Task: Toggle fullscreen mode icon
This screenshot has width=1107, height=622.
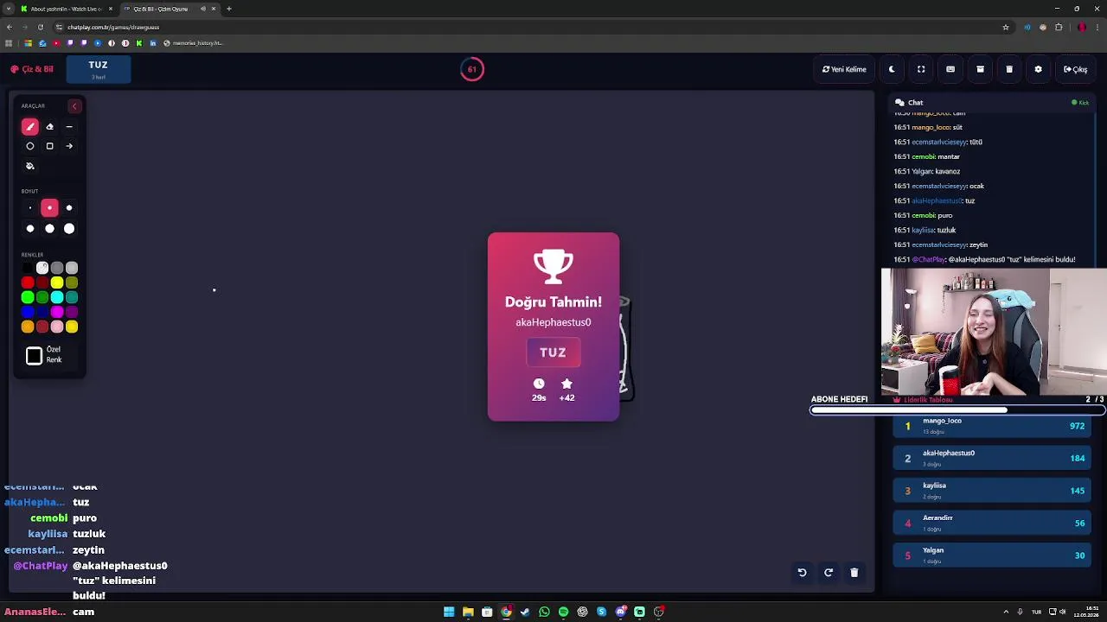Action: tap(921, 69)
